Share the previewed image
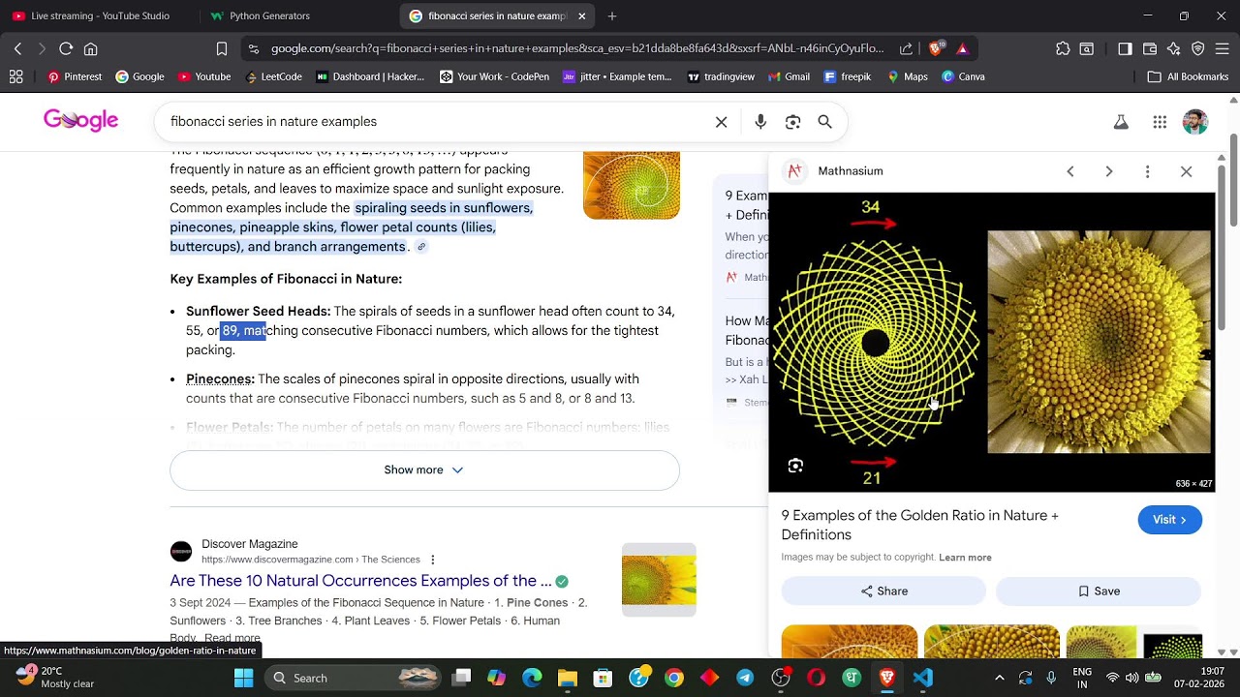This screenshot has width=1240, height=697. tap(883, 591)
